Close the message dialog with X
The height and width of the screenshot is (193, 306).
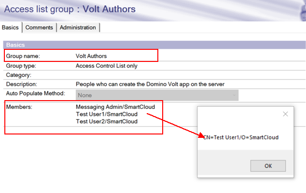pos(285,114)
